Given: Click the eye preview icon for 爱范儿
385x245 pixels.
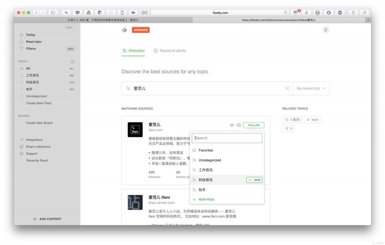Looking at the screenshot, I should (x=232, y=125).
